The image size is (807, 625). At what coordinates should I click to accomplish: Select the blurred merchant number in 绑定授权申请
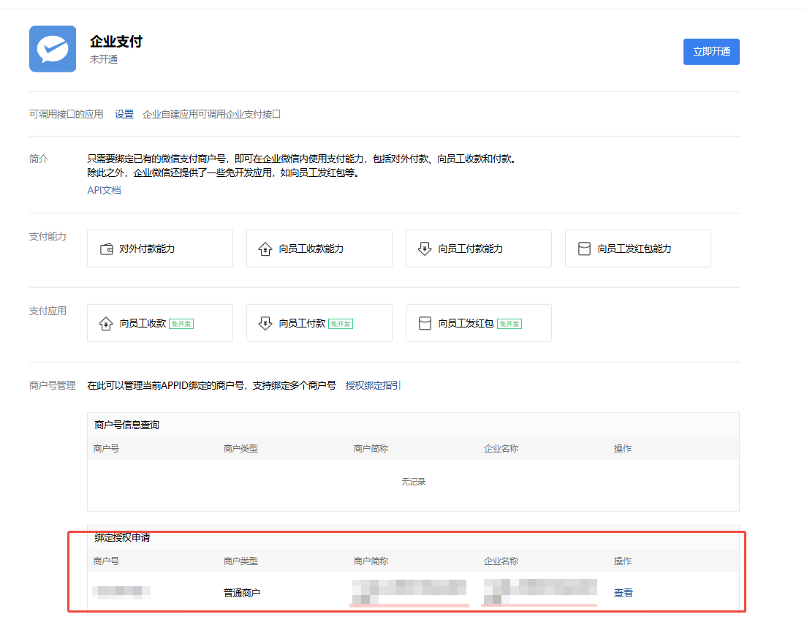click(121, 592)
